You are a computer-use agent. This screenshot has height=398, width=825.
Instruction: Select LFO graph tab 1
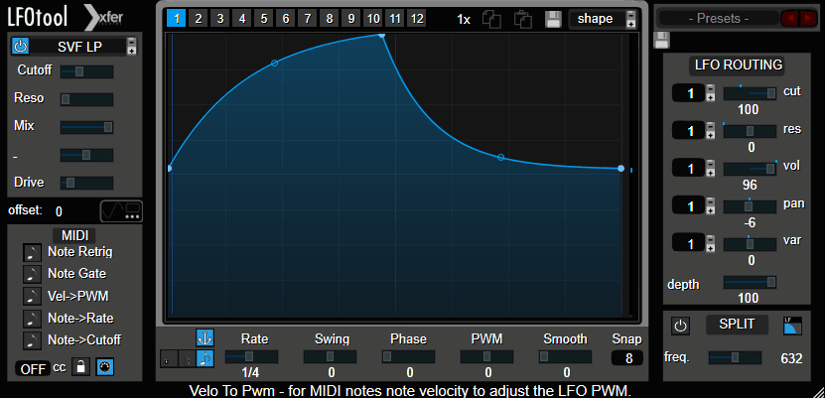177,19
